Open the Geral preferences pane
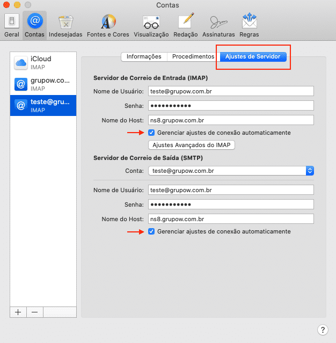 pos(12,26)
